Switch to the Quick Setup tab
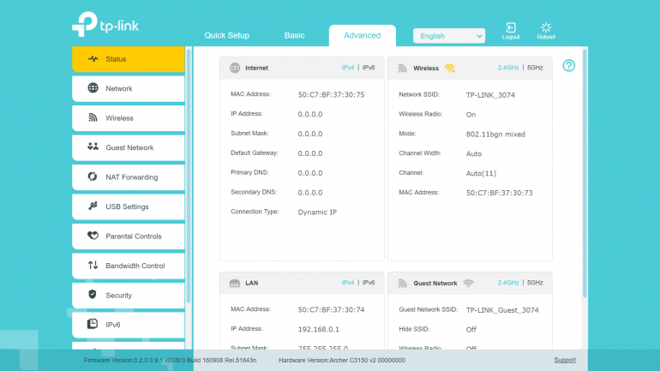660x371 pixels. 227,35
